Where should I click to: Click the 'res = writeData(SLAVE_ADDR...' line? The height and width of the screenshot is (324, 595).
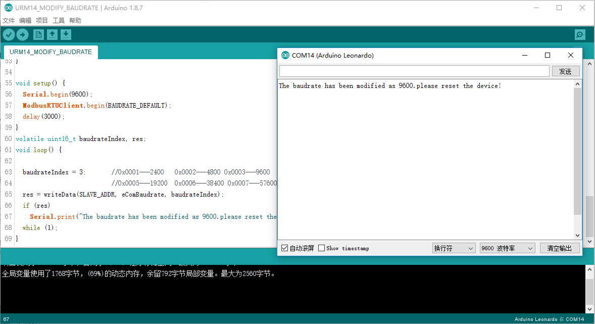(123, 194)
